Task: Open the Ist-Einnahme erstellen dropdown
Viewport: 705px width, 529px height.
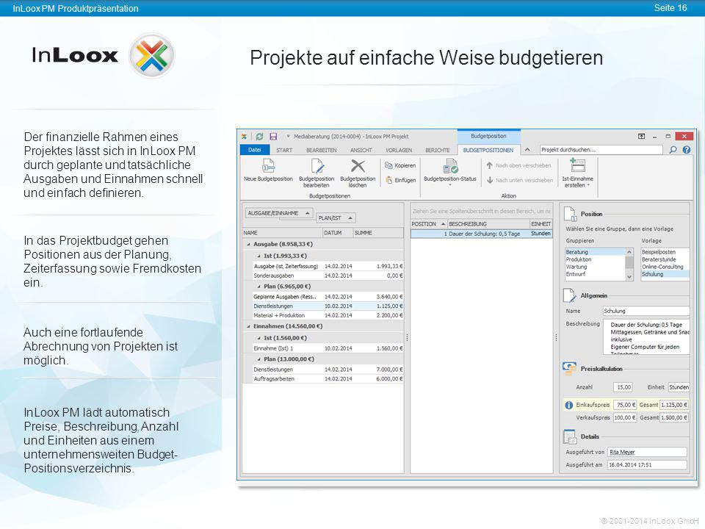Action: click(x=577, y=173)
